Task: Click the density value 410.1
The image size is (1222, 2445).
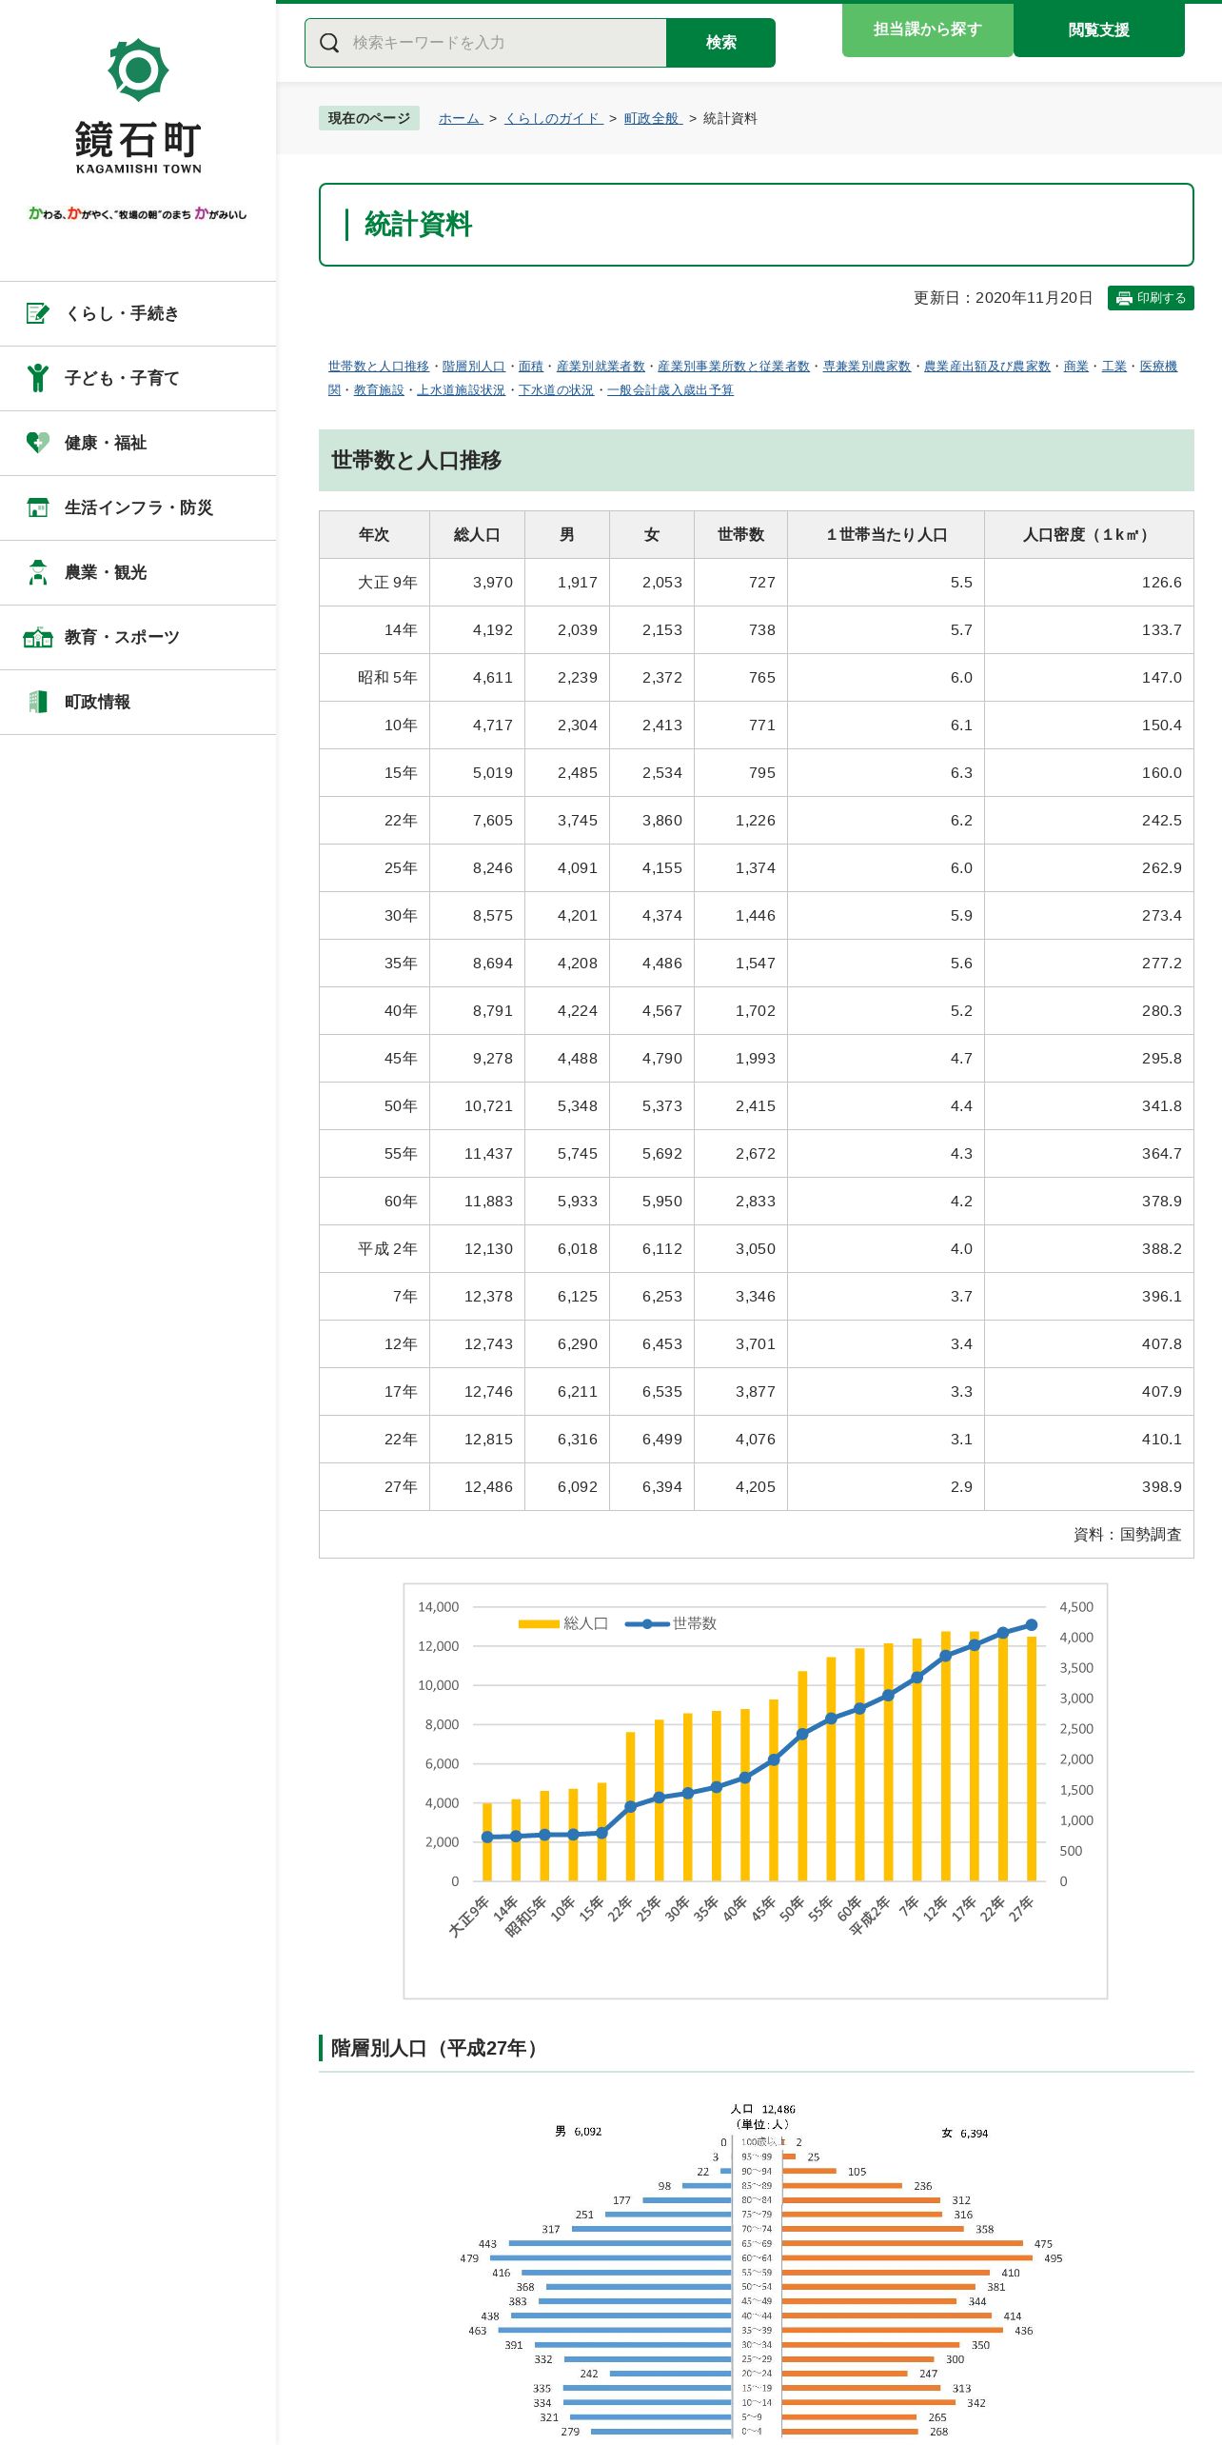Action: [x=1162, y=1440]
